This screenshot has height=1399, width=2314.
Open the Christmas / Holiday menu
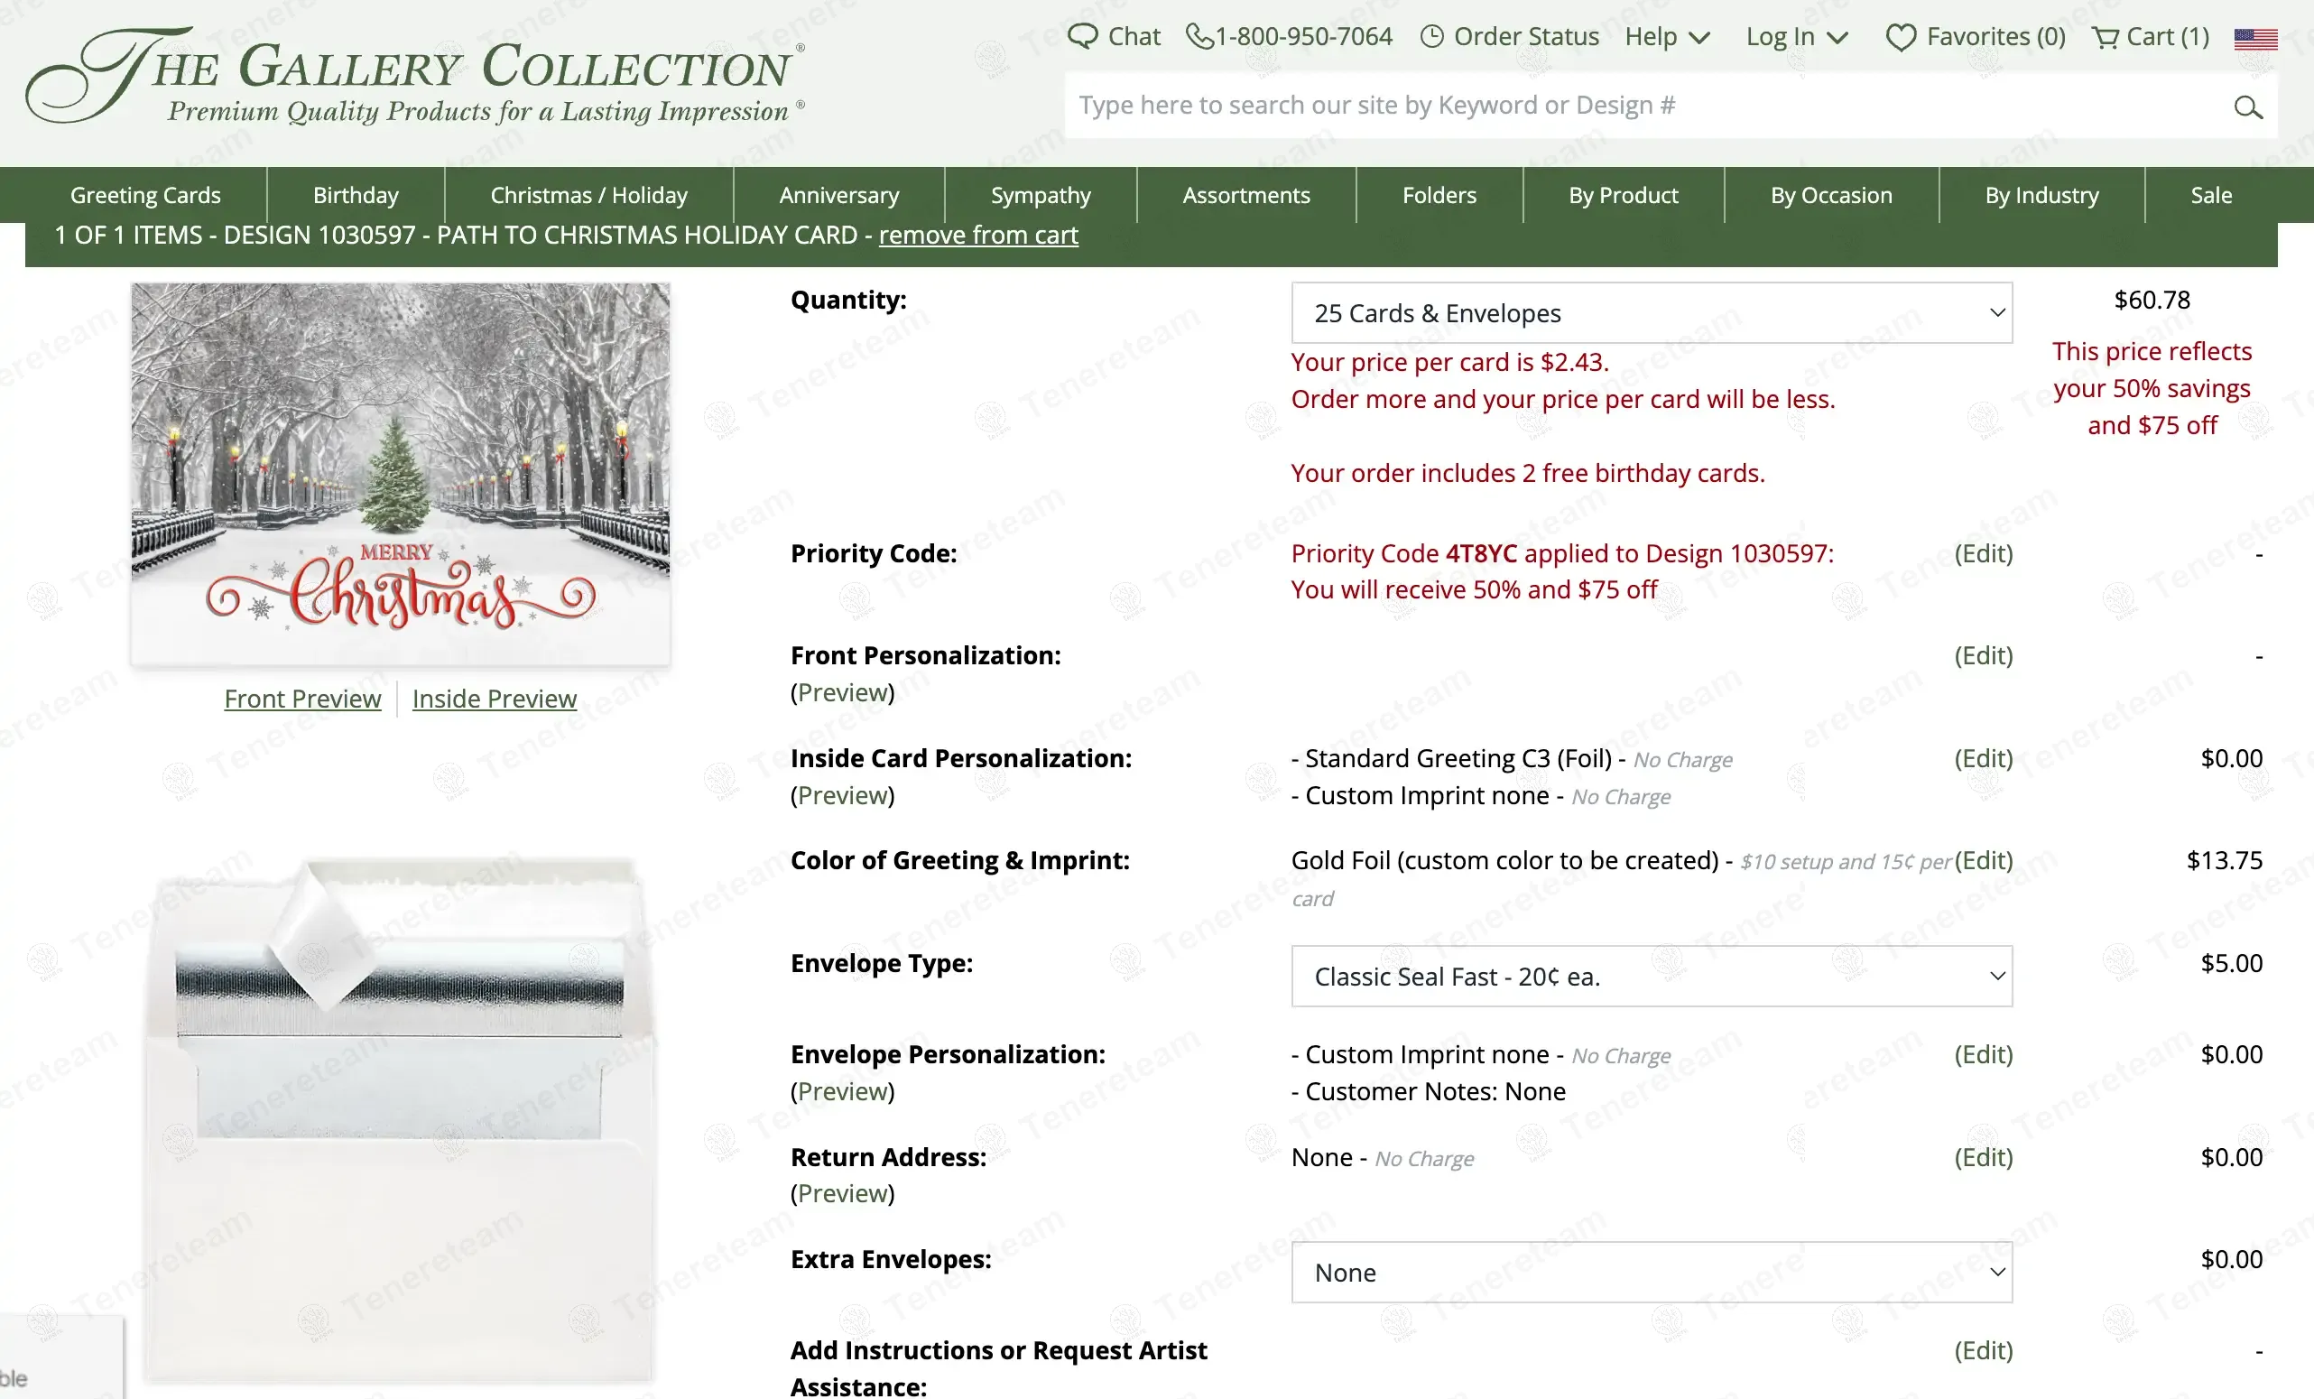588,195
